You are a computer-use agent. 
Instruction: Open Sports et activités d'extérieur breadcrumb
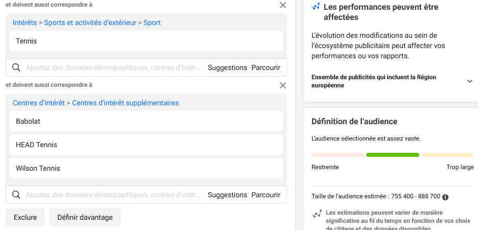(90, 22)
